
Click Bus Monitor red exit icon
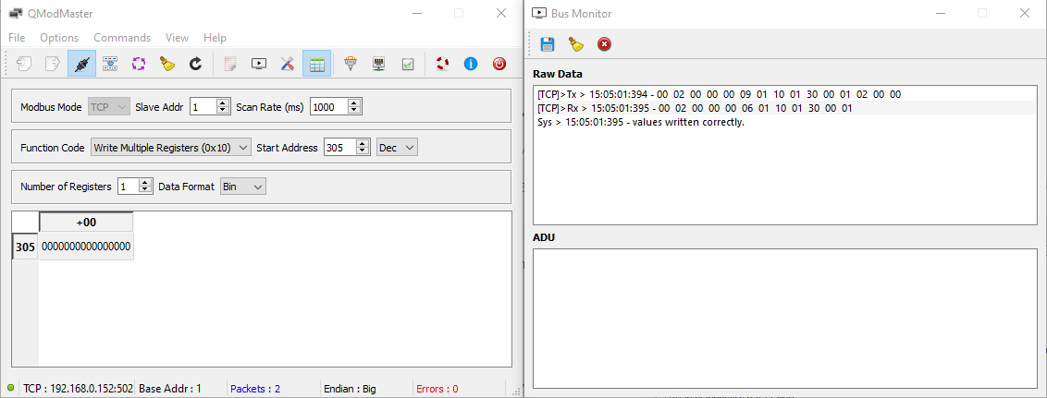pyautogui.click(x=604, y=44)
